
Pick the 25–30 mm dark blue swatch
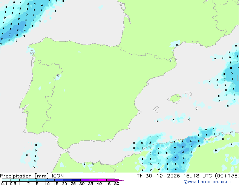tap(76, 180)
